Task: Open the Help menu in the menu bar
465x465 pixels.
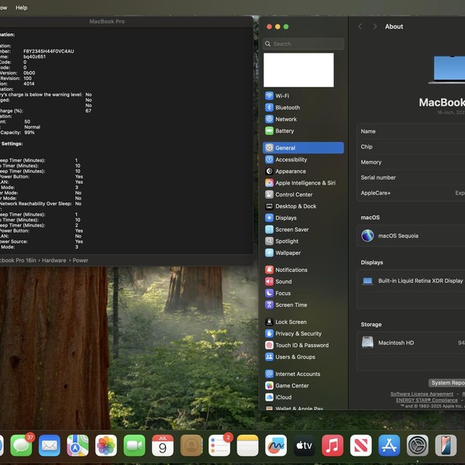Action: pyautogui.click(x=22, y=8)
